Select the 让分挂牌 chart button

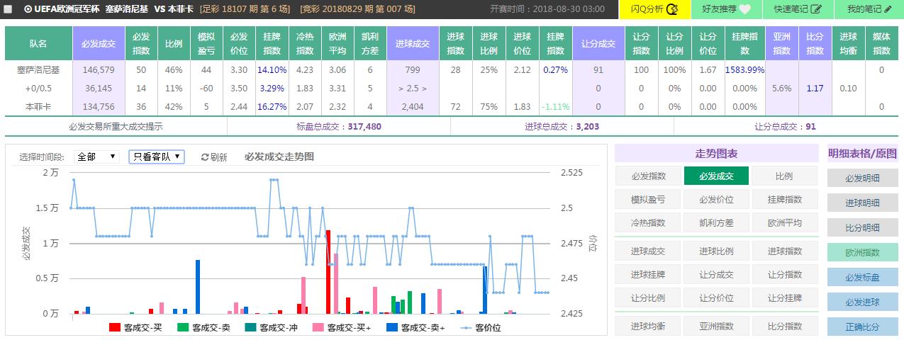[784, 297]
